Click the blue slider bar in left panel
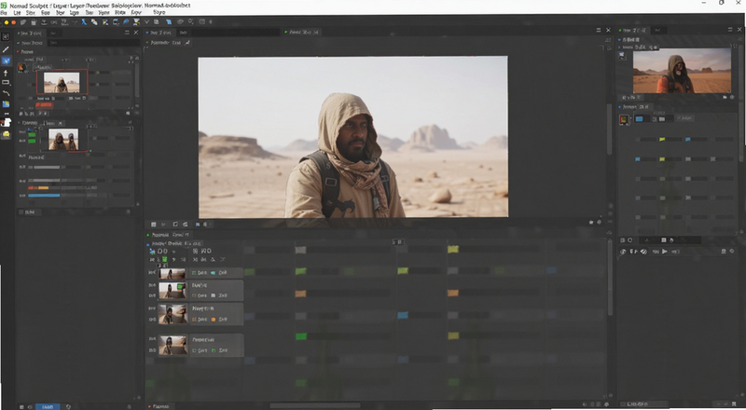The image size is (746, 410). click(44, 196)
